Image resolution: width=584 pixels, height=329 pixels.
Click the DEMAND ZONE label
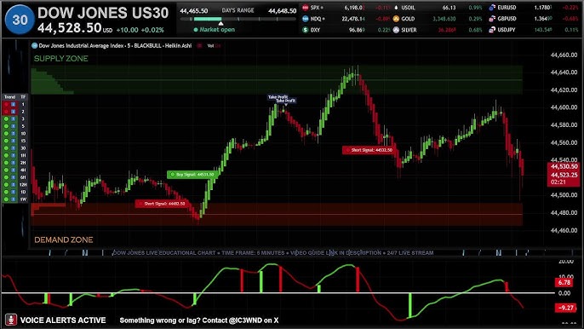click(64, 240)
